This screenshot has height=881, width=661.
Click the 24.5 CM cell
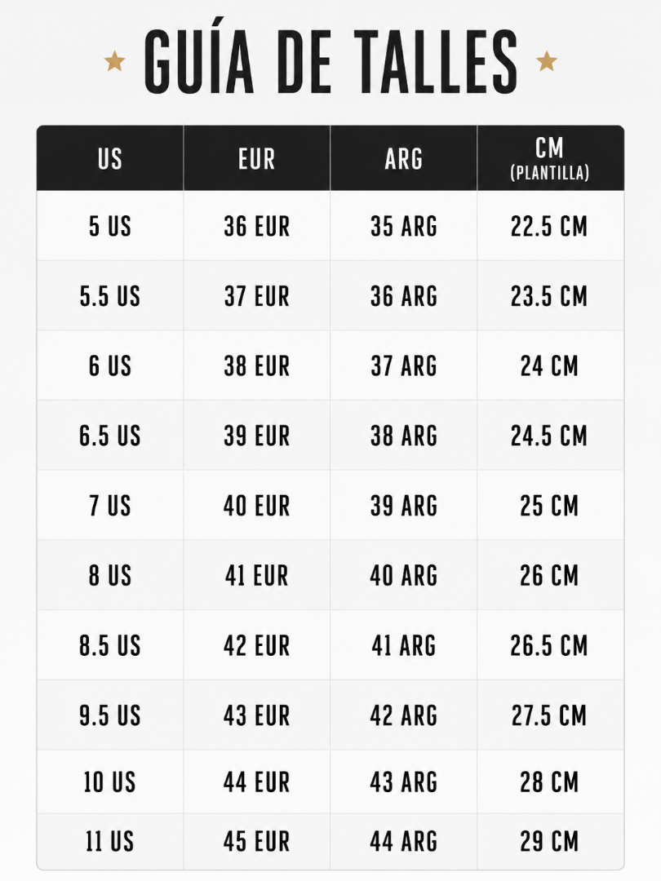point(550,436)
